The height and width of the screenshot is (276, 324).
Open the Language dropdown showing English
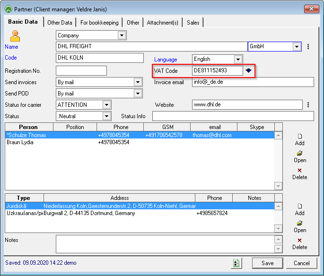[x=238, y=60]
